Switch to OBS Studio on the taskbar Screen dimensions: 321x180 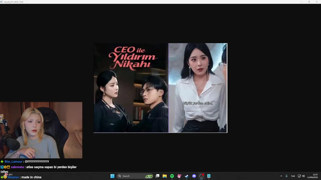[201, 176]
